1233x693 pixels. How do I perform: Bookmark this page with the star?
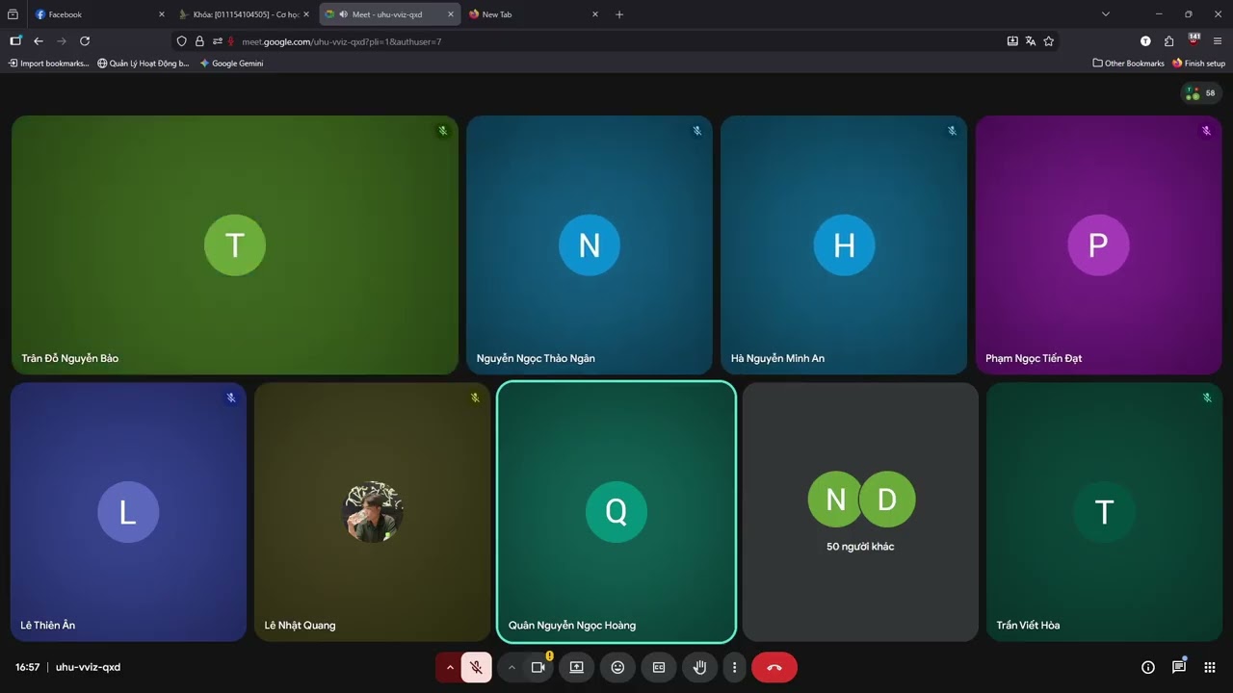pos(1049,41)
